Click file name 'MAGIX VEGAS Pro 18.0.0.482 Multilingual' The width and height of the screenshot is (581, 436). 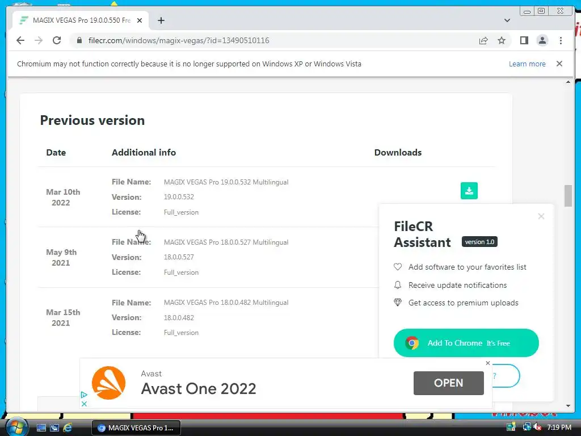(x=226, y=303)
